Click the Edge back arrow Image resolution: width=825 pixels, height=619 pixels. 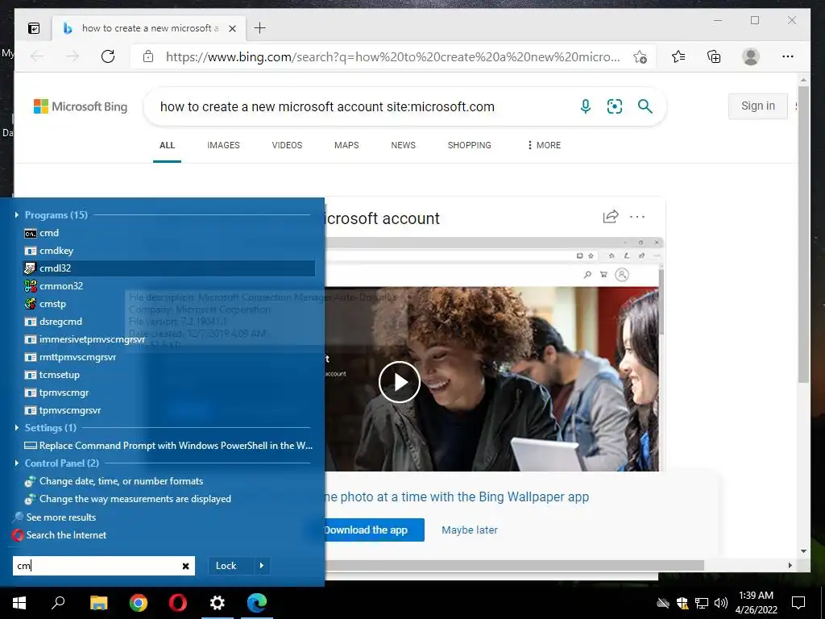[x=37, y=56]
